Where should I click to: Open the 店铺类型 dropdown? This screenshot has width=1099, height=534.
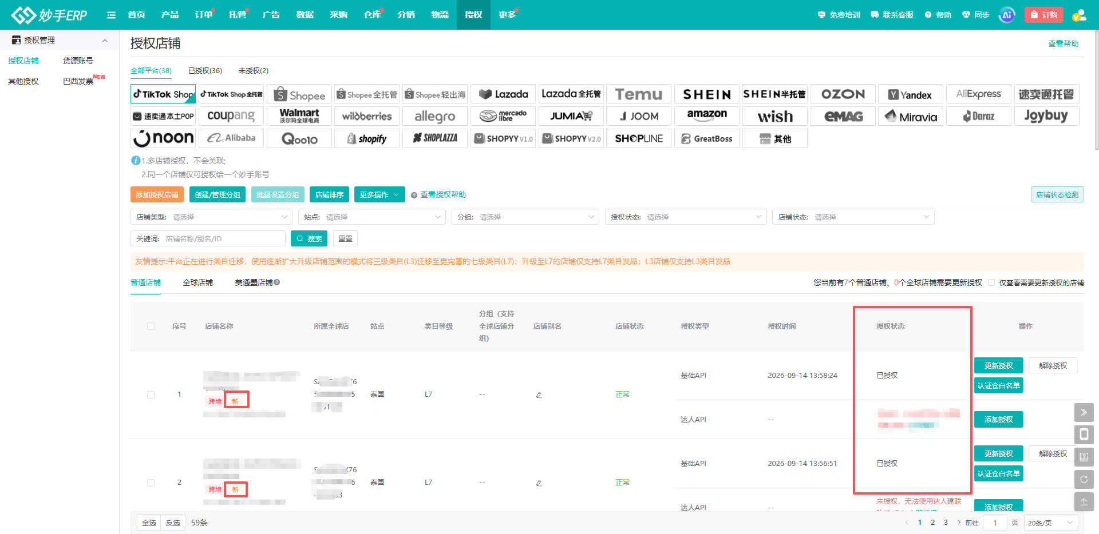(212, 217)
